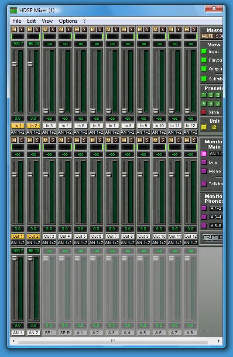This screenshot has height=357, width=233.
Task: Enable Dim on Monitor Main
Action: [x=204, y=163]
